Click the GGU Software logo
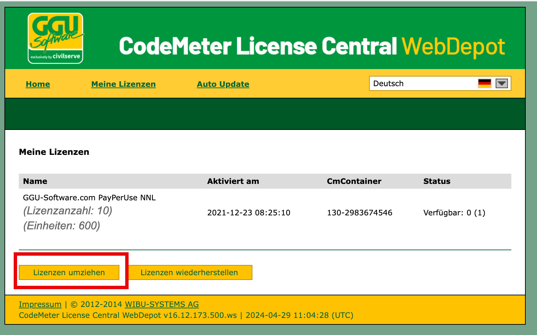This screenshot has height=335, width=537. pyautogui.click(x=55, y=38)
